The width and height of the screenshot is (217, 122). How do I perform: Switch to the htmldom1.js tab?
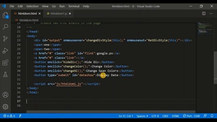click(x=59, y=14)
